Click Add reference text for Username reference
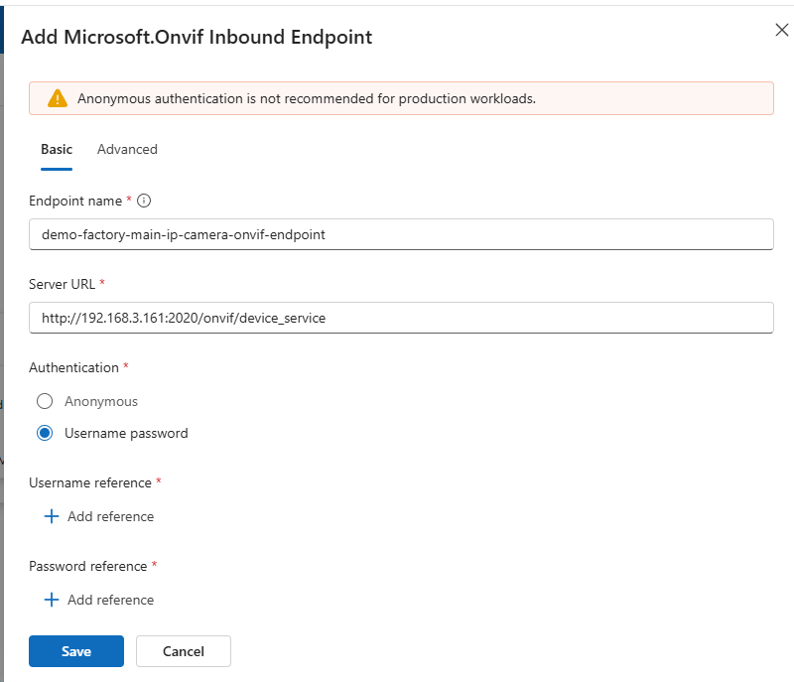Image resolution: width=794 pixels, height=682 pixels. point(110,516)
